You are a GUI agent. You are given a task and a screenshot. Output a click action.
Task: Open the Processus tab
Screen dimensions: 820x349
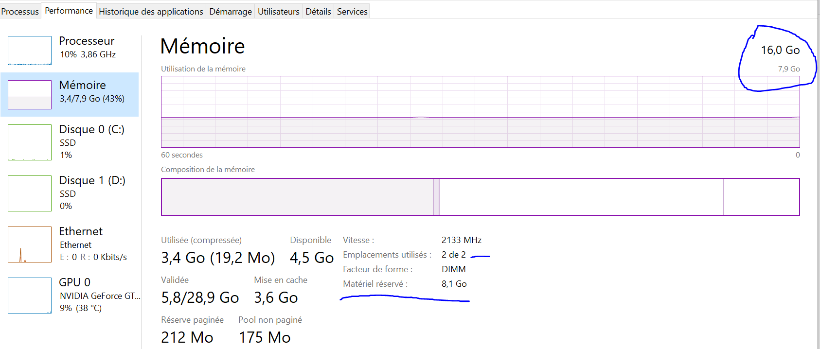pyautogui.click(x=20, y=11)
